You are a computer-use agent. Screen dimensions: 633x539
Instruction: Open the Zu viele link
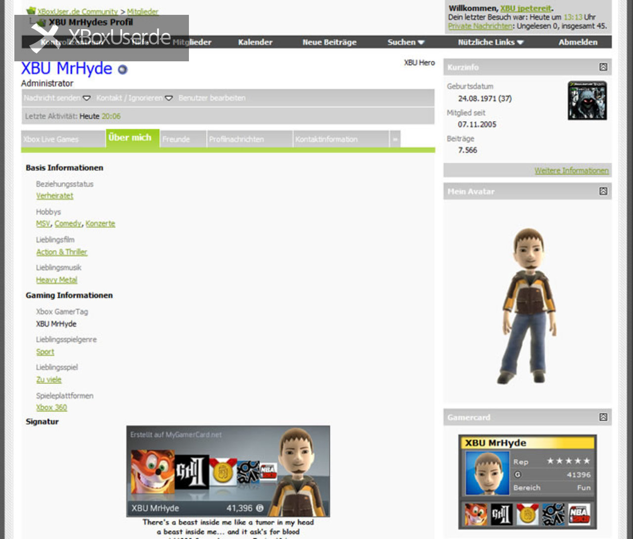(x=49, y=380)
